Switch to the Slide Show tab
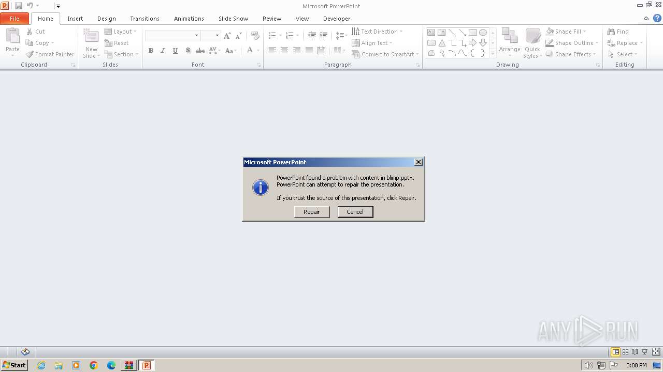Screen dimensions: 663x372 233,19
